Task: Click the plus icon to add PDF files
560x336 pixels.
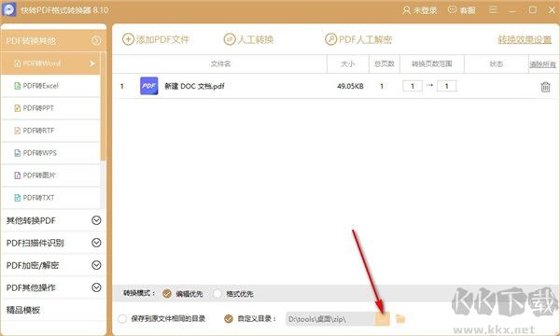Action: tap(128, 39)
